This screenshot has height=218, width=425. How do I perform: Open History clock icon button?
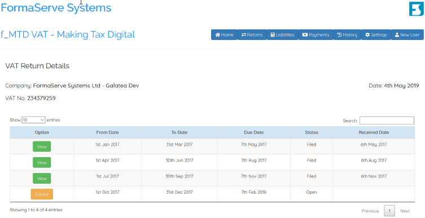(347, 34)
